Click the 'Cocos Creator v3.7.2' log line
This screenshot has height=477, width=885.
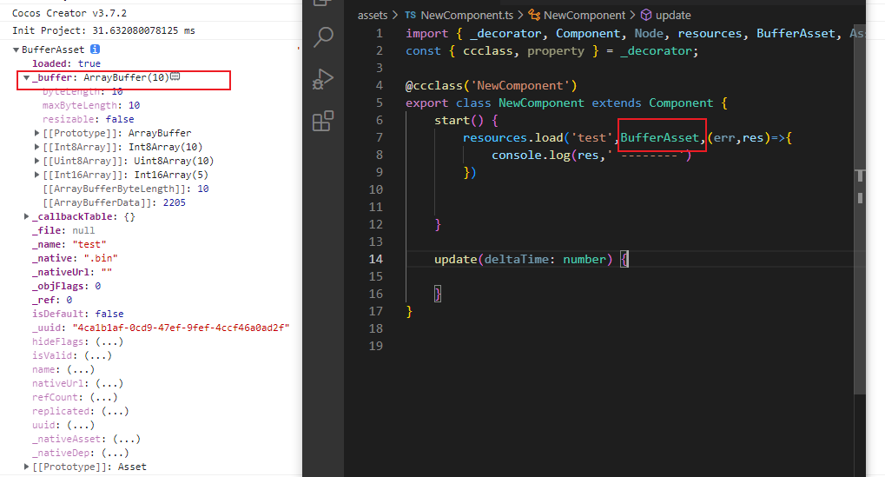point(69,13)
